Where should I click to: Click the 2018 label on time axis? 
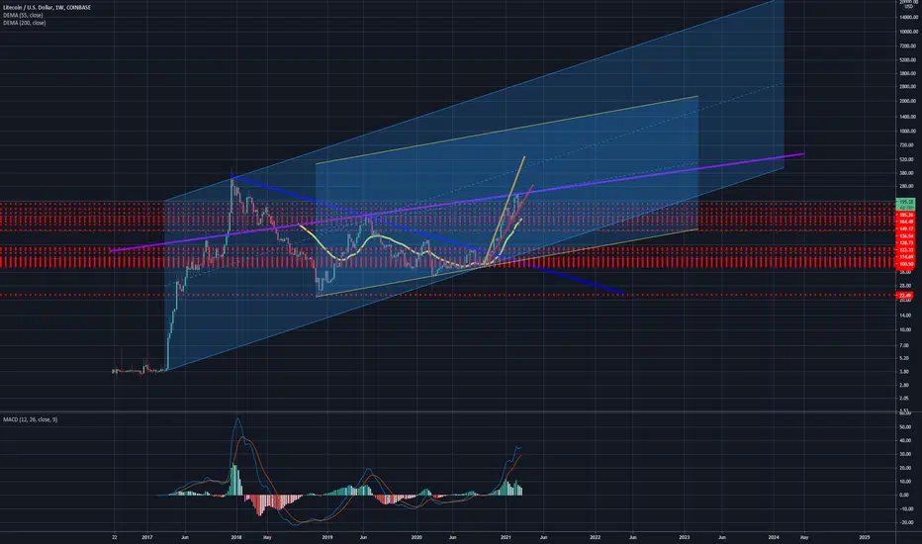[x=235, y=537]
